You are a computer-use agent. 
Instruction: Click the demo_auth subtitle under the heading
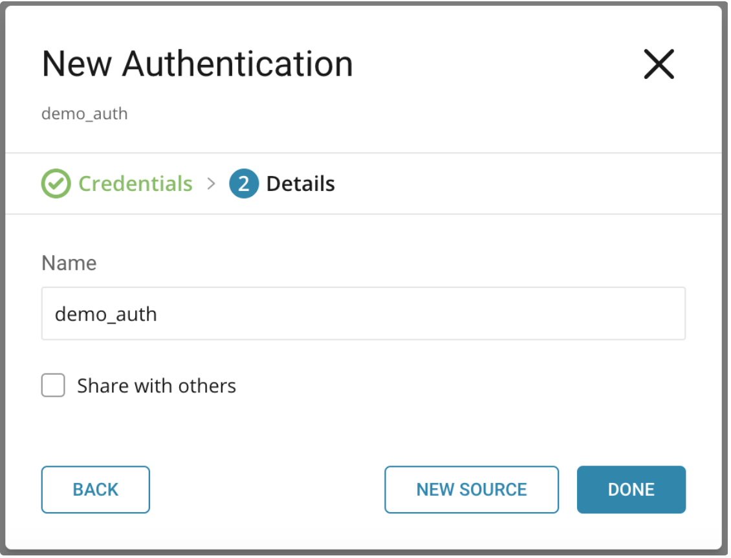(x=85, y=114)
